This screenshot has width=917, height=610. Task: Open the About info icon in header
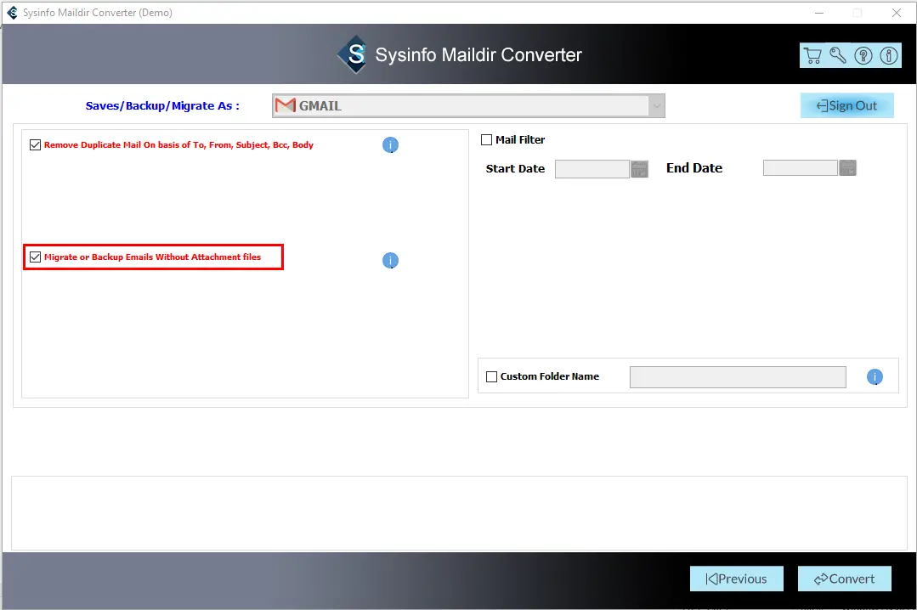(x=889, y=55)
